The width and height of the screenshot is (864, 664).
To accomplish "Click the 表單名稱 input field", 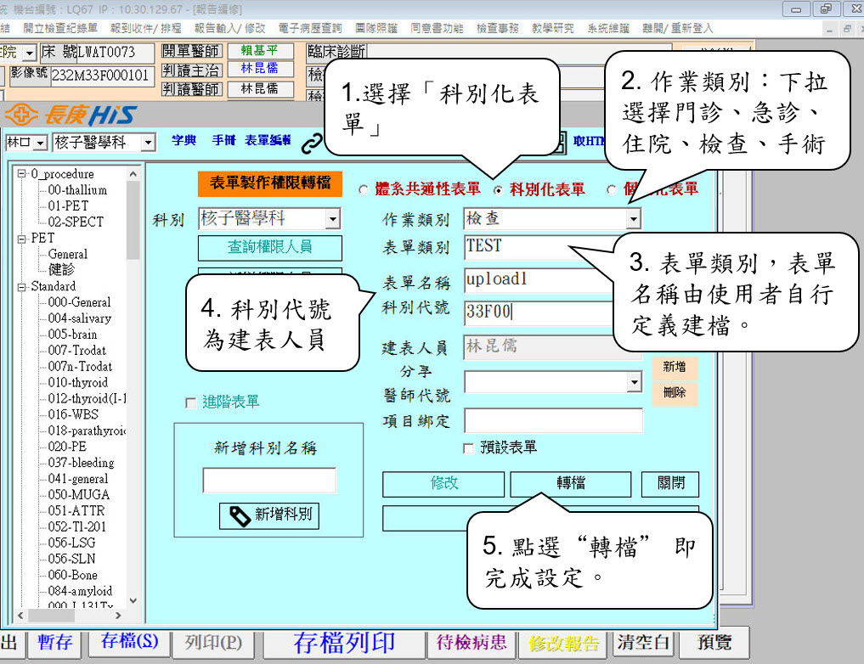I will (535, 279).
